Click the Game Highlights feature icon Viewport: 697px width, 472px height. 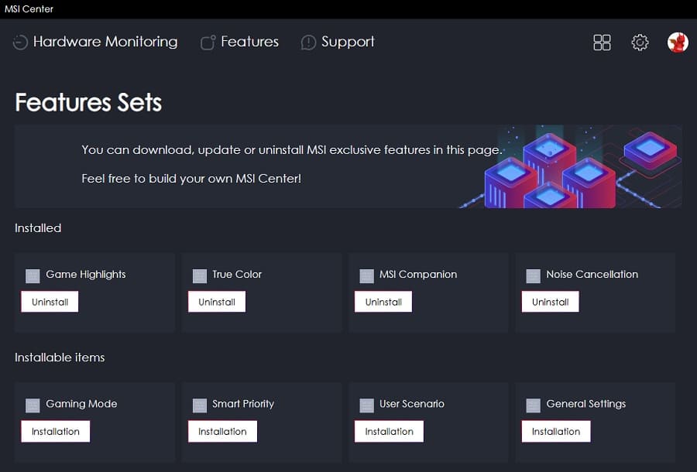33,275
